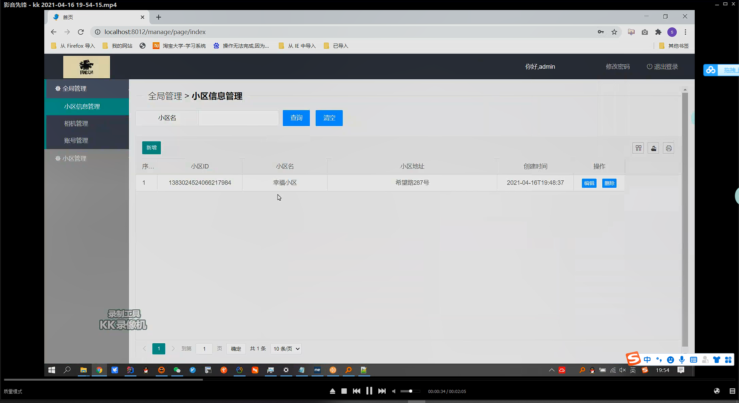
Task: Click the 希望路287号 address cell
Action: [x=412, y=183]
